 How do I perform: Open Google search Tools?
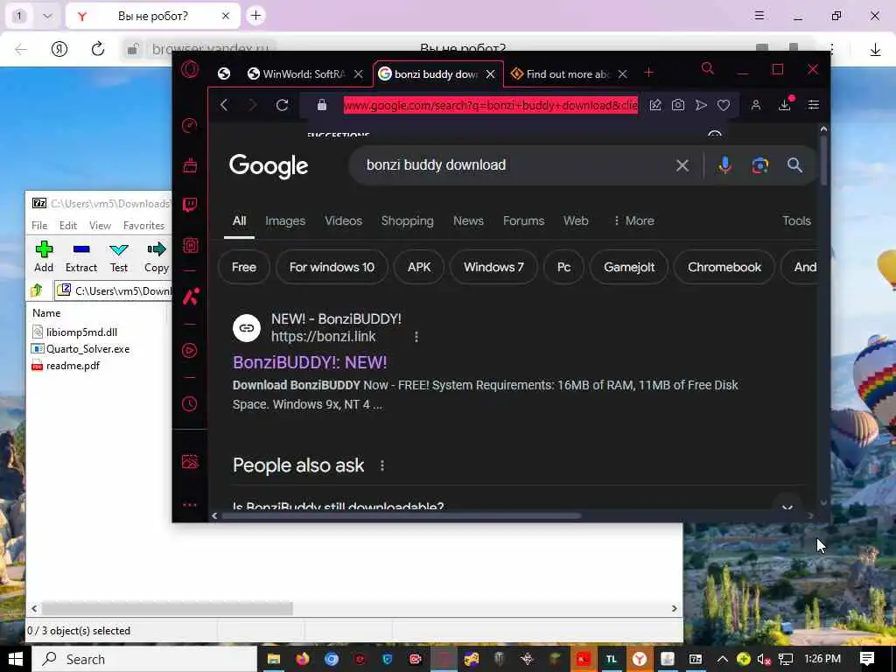[796, 220]
